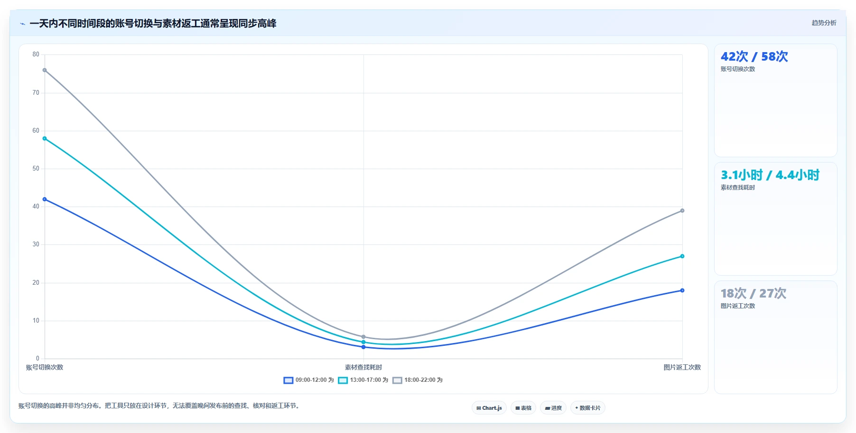The image size is (856, 433).
Task: Click the x-axis label 素材查找耗时
Action: coord(363,367)
